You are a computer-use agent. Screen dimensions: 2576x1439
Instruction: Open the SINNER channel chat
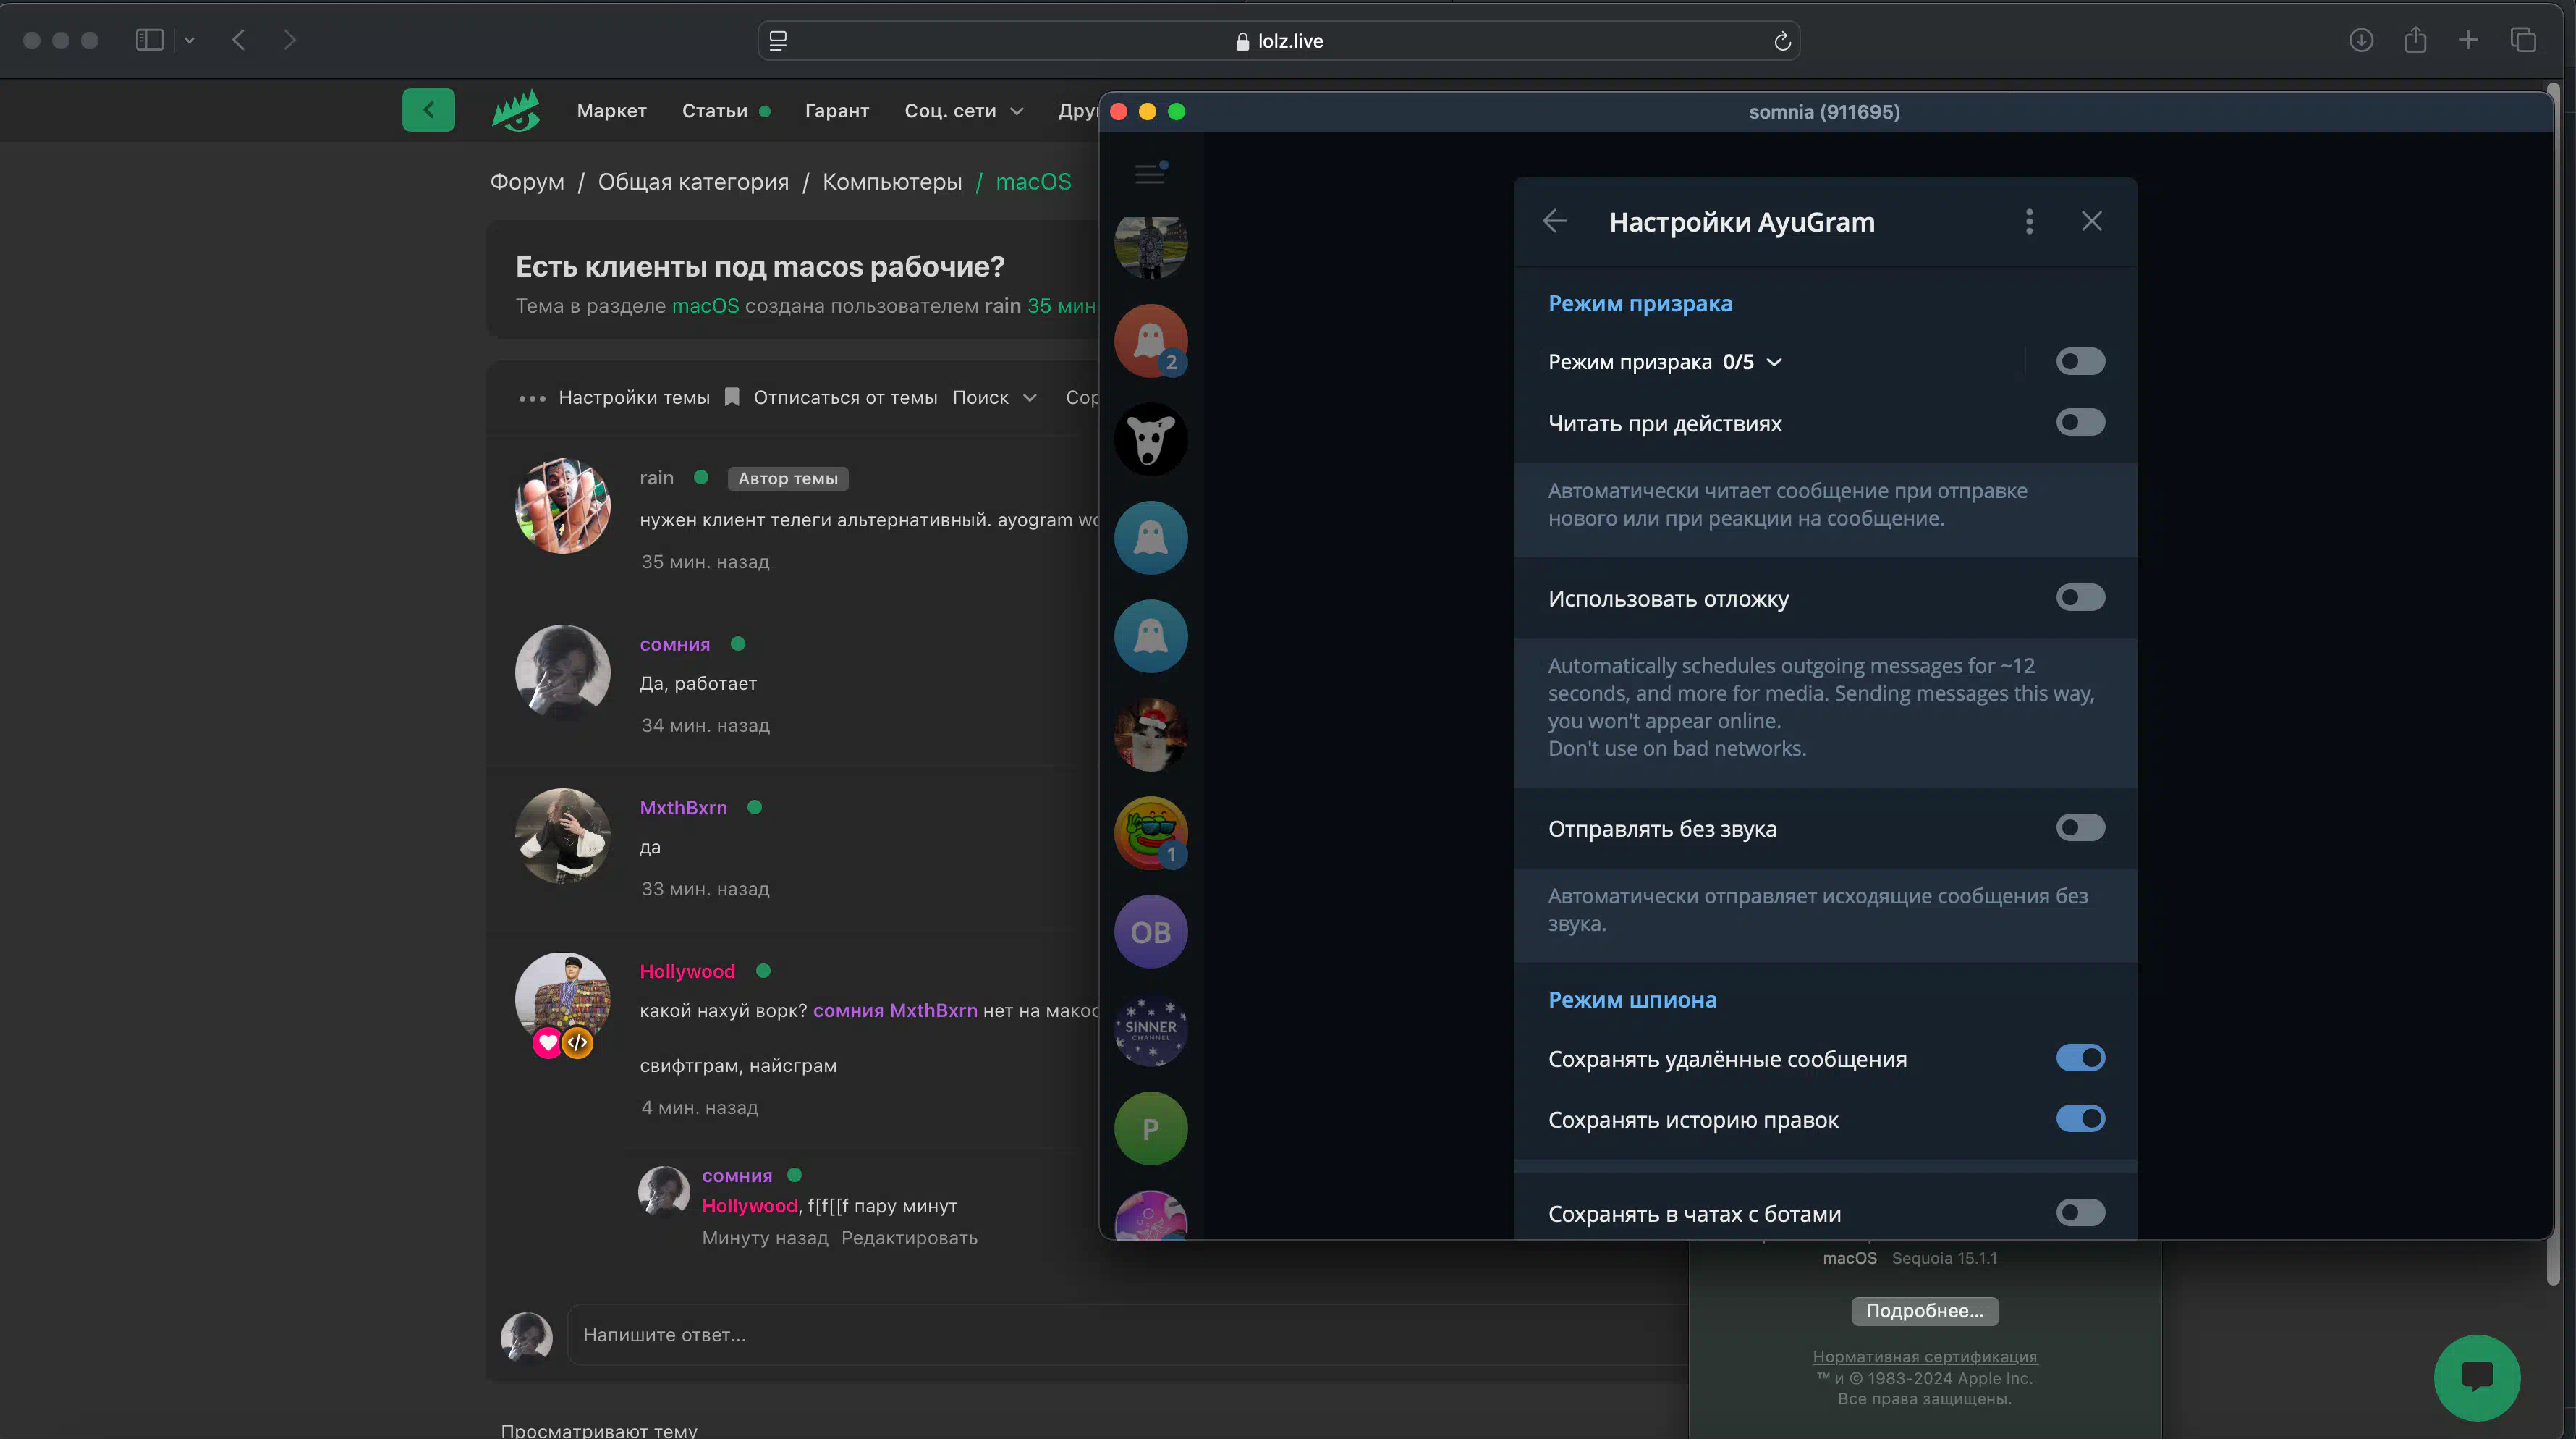(1150, 1030)
